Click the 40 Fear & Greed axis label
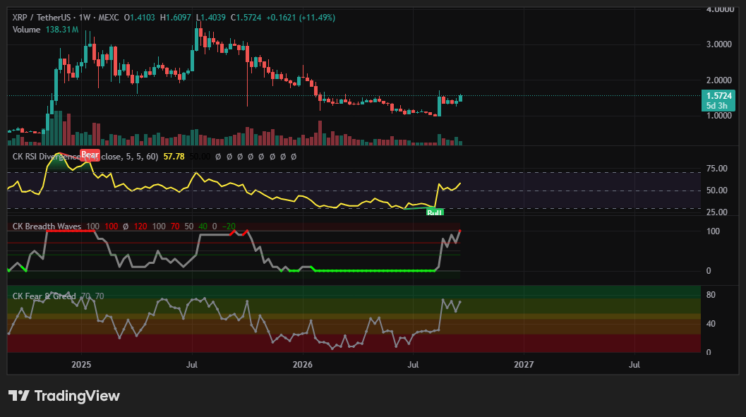This screenshot has height=417, width=746. (711, 324)
